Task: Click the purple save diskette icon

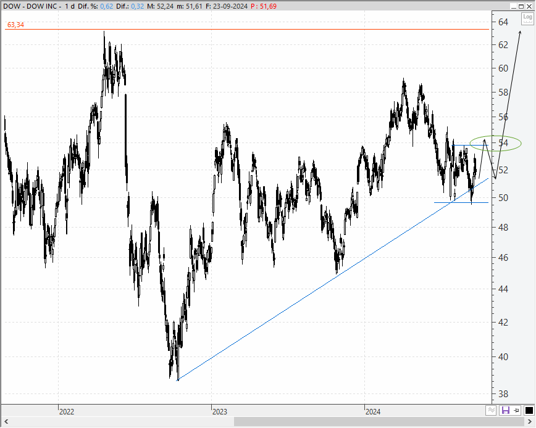Action: point(505,410)
